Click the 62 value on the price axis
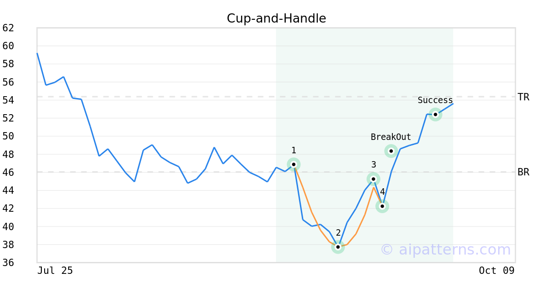 click(x=8, y=28)
